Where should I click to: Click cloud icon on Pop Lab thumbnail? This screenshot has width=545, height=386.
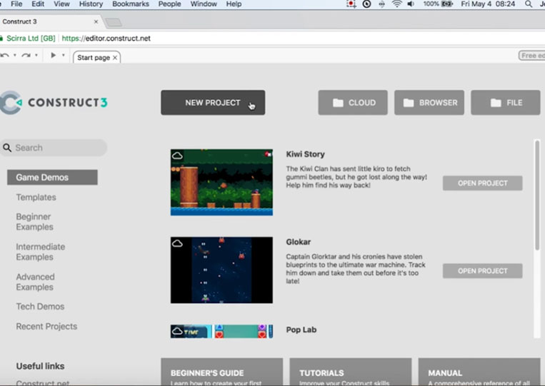click(x=177, y=331)
